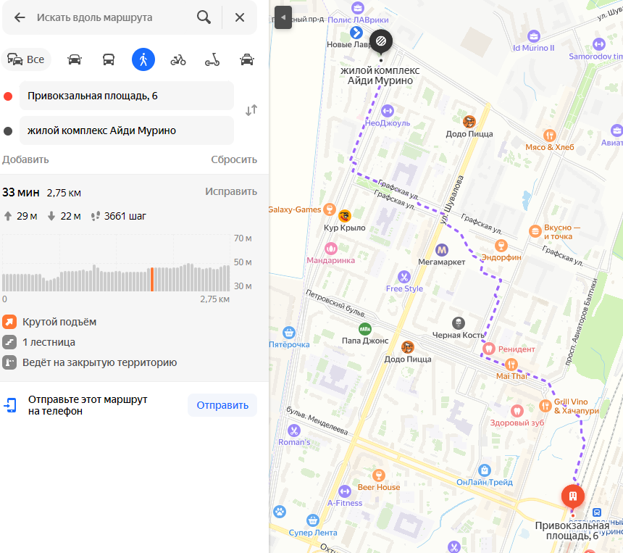Open 'Grill Vino & Хачапури' marker
623x553 pixels.
[545, 406]
